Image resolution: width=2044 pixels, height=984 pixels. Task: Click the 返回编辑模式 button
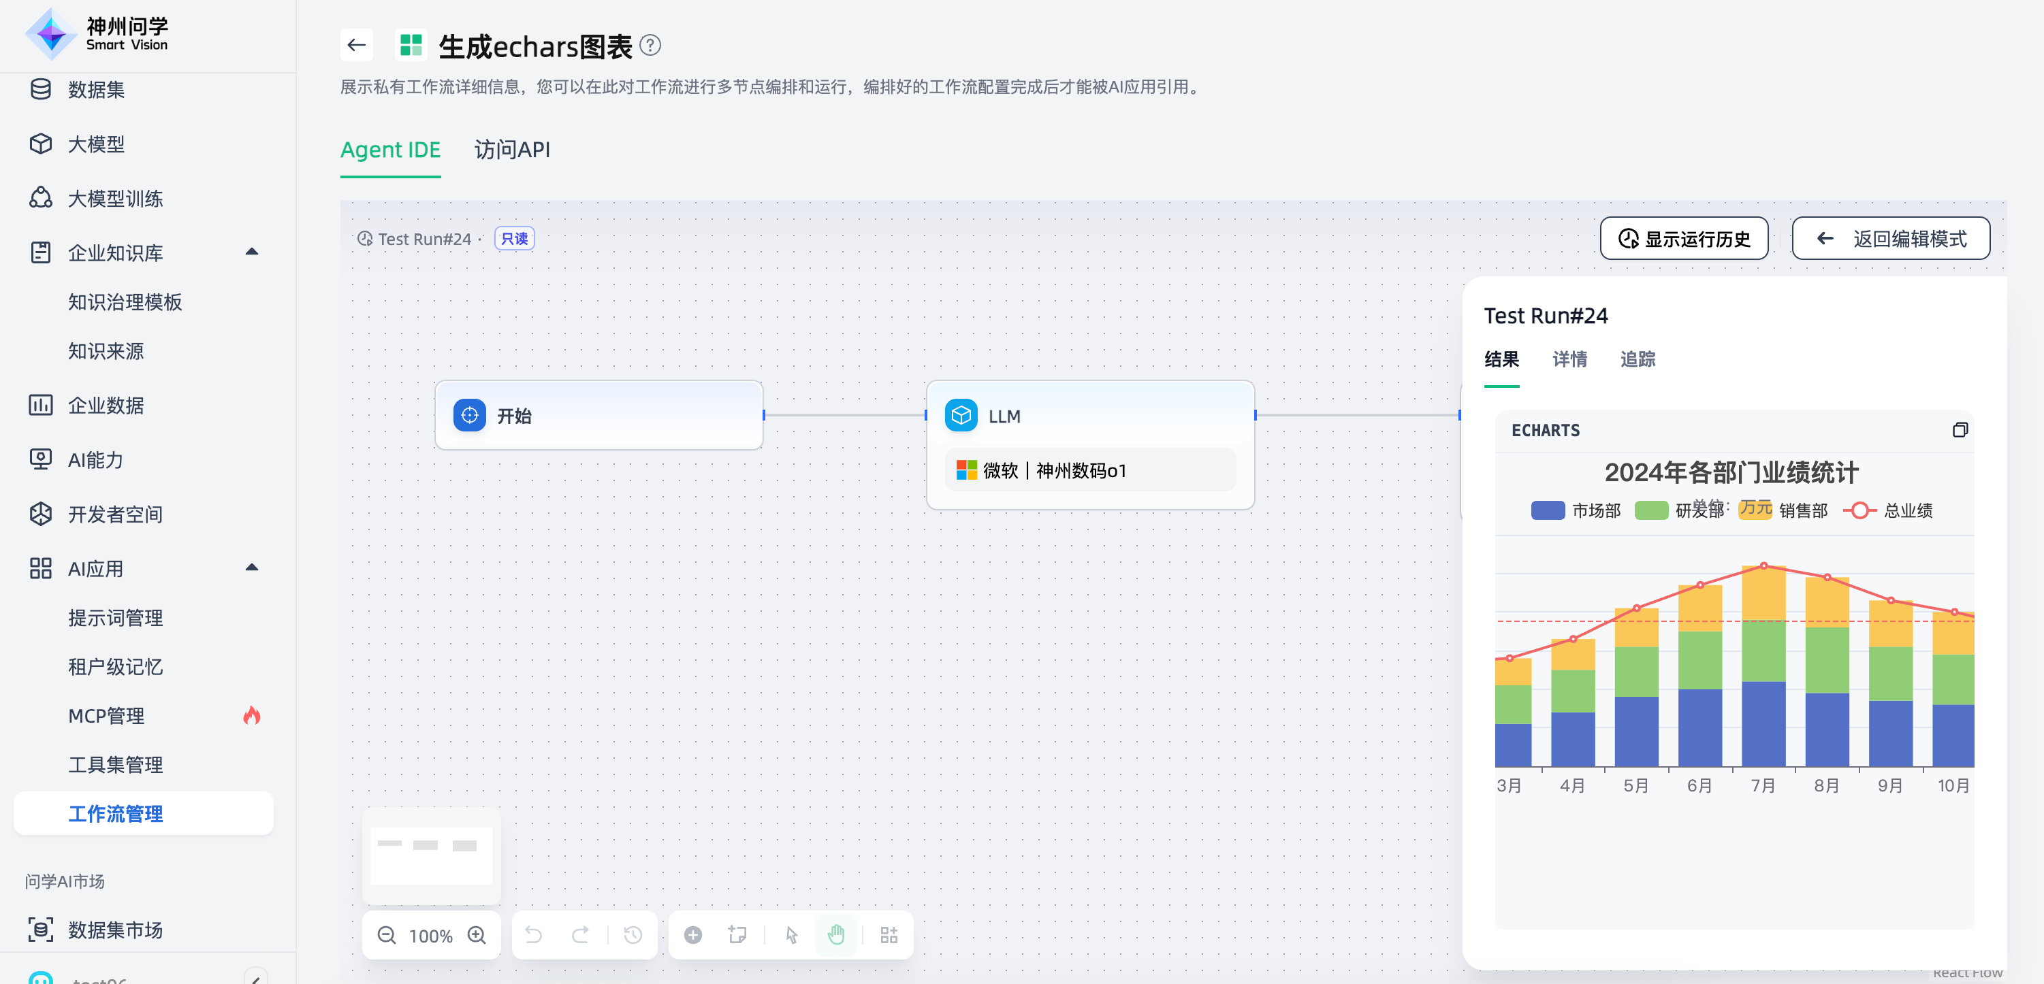[x=1891, y=239]
